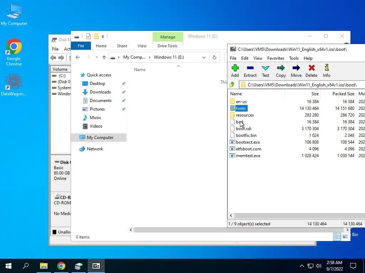Run Test from the 7-Zip toolbar
Screen dimensions: 365x273
click(x=265, y=71)
